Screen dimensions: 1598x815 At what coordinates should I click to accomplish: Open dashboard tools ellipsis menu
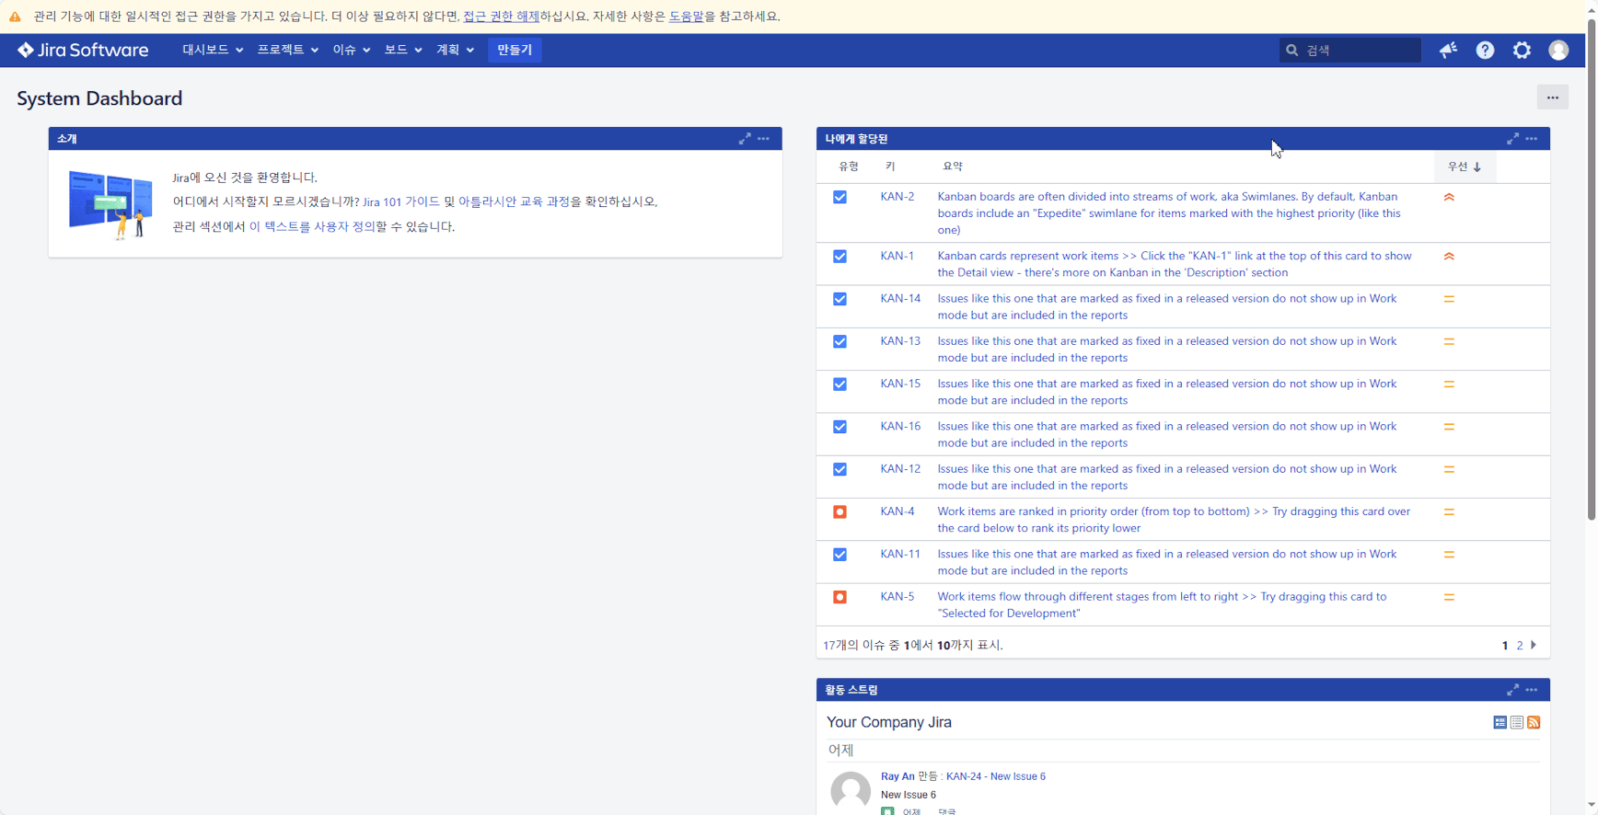point(1552,98)
